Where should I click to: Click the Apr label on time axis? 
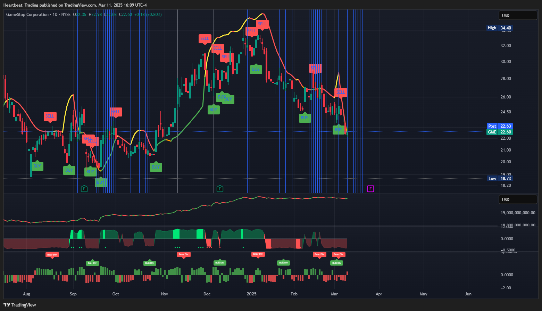click(x=379, y=294)
